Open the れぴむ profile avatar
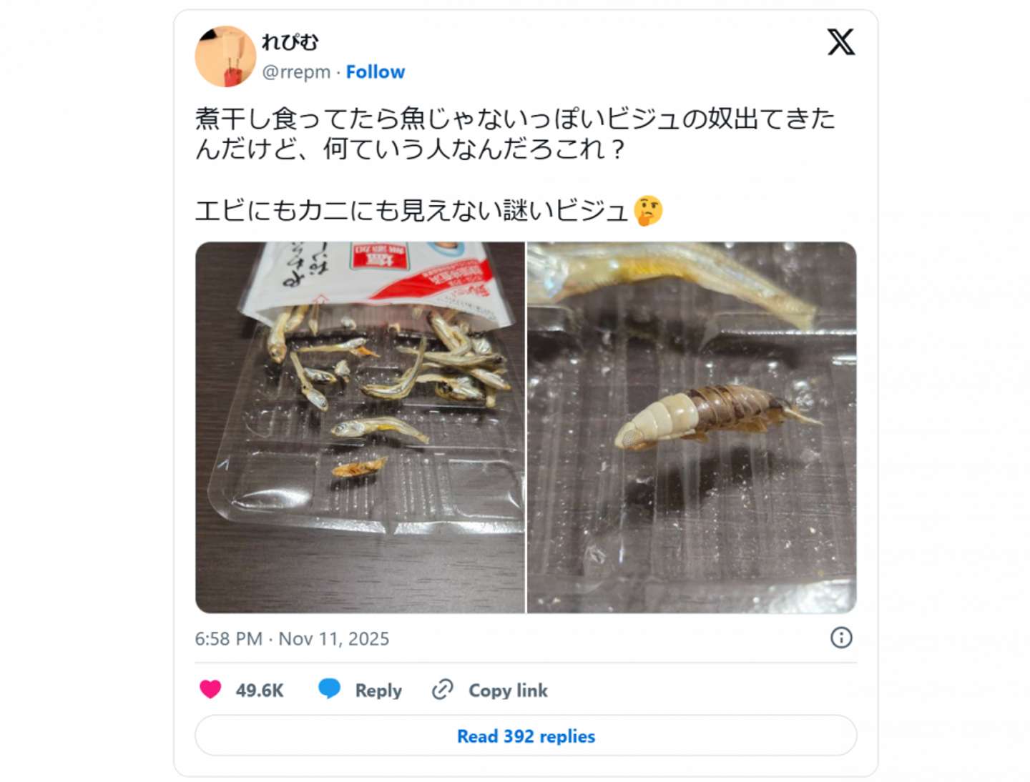 click(225, 56)
